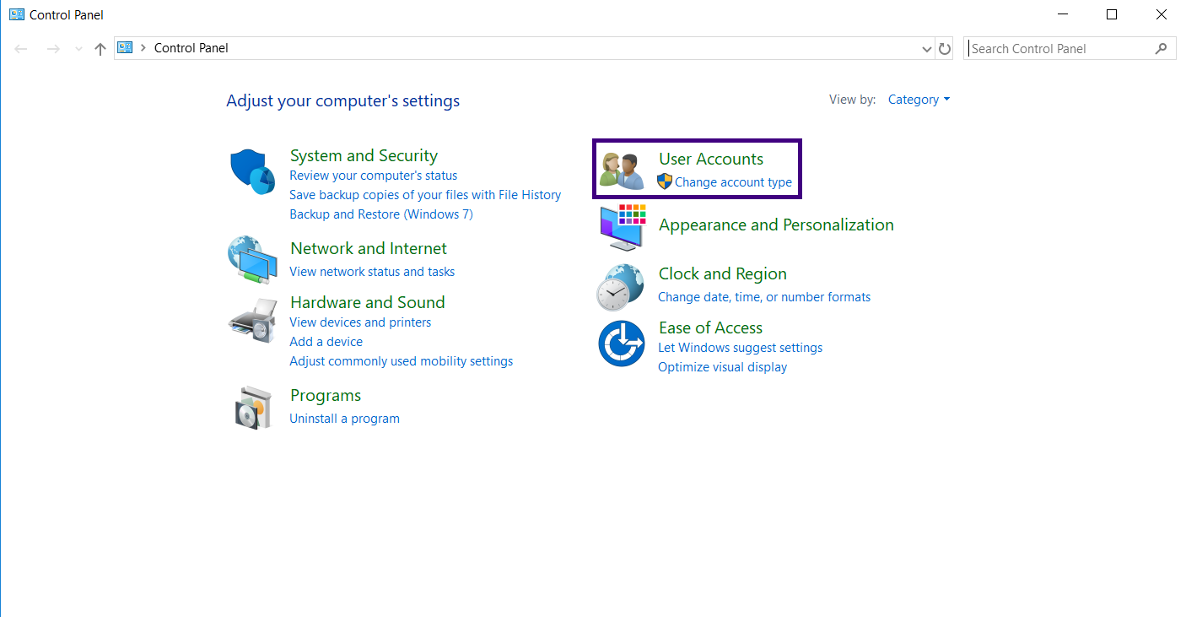Screen dimensions: 1186x617
Task: Click the Back arrow navigation button
Action: pyautogui.click(x=21, y=49)
